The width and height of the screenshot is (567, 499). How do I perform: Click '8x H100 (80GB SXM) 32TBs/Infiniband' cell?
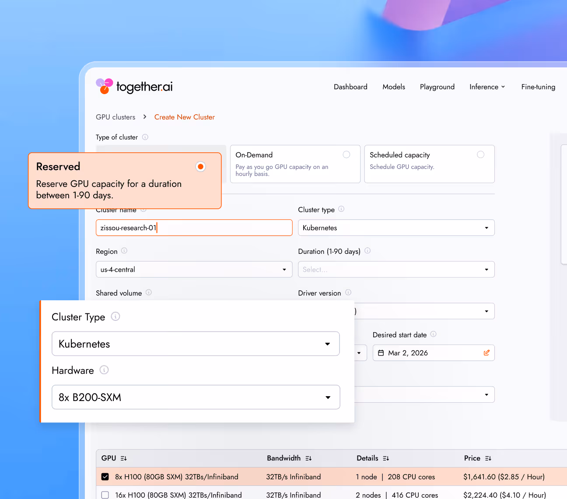click(x=177, y=477)
